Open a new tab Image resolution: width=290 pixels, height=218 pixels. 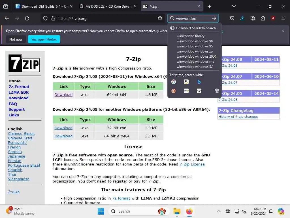pyautogui.click(x=209, y=7)
